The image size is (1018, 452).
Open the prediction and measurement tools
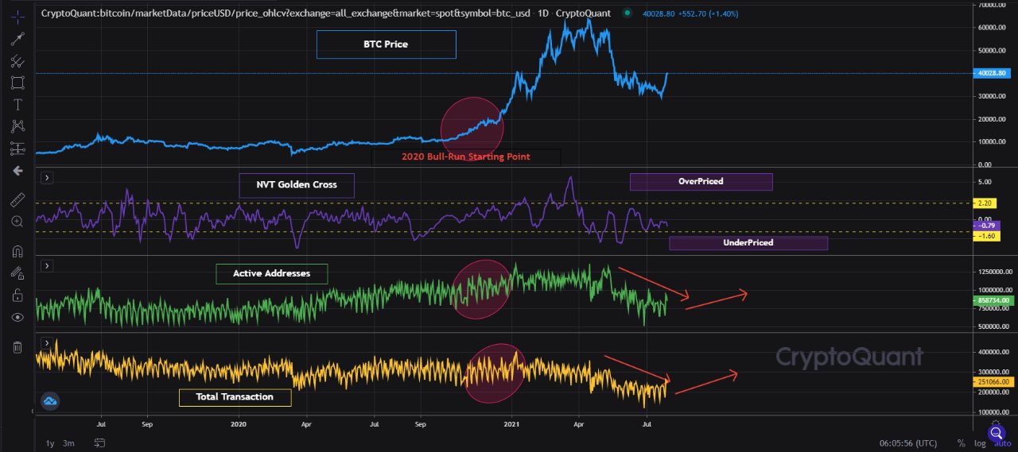coord(17,148)
